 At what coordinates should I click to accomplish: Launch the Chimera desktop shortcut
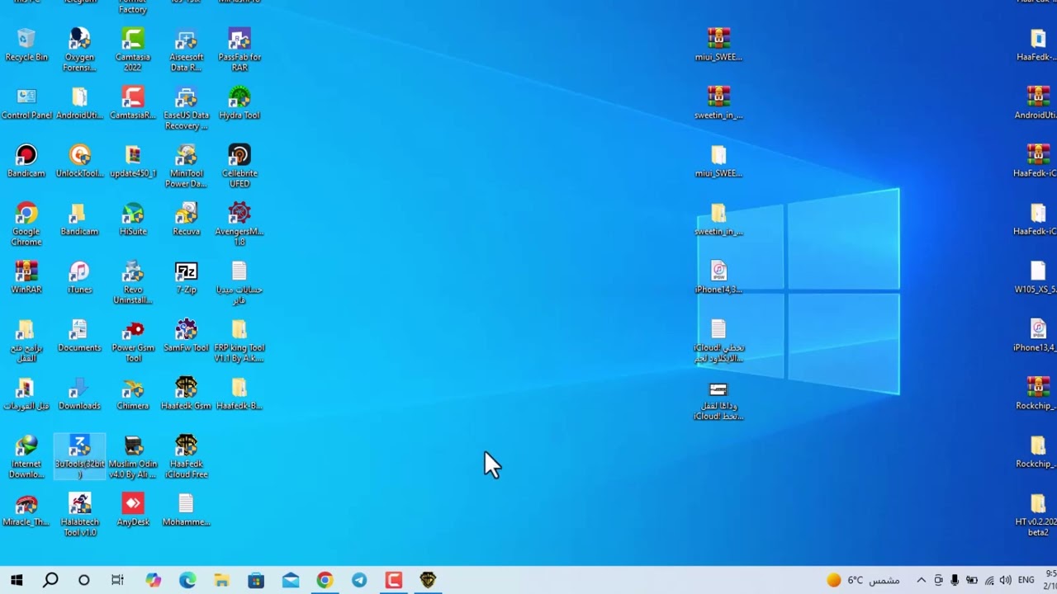(133, 394)
